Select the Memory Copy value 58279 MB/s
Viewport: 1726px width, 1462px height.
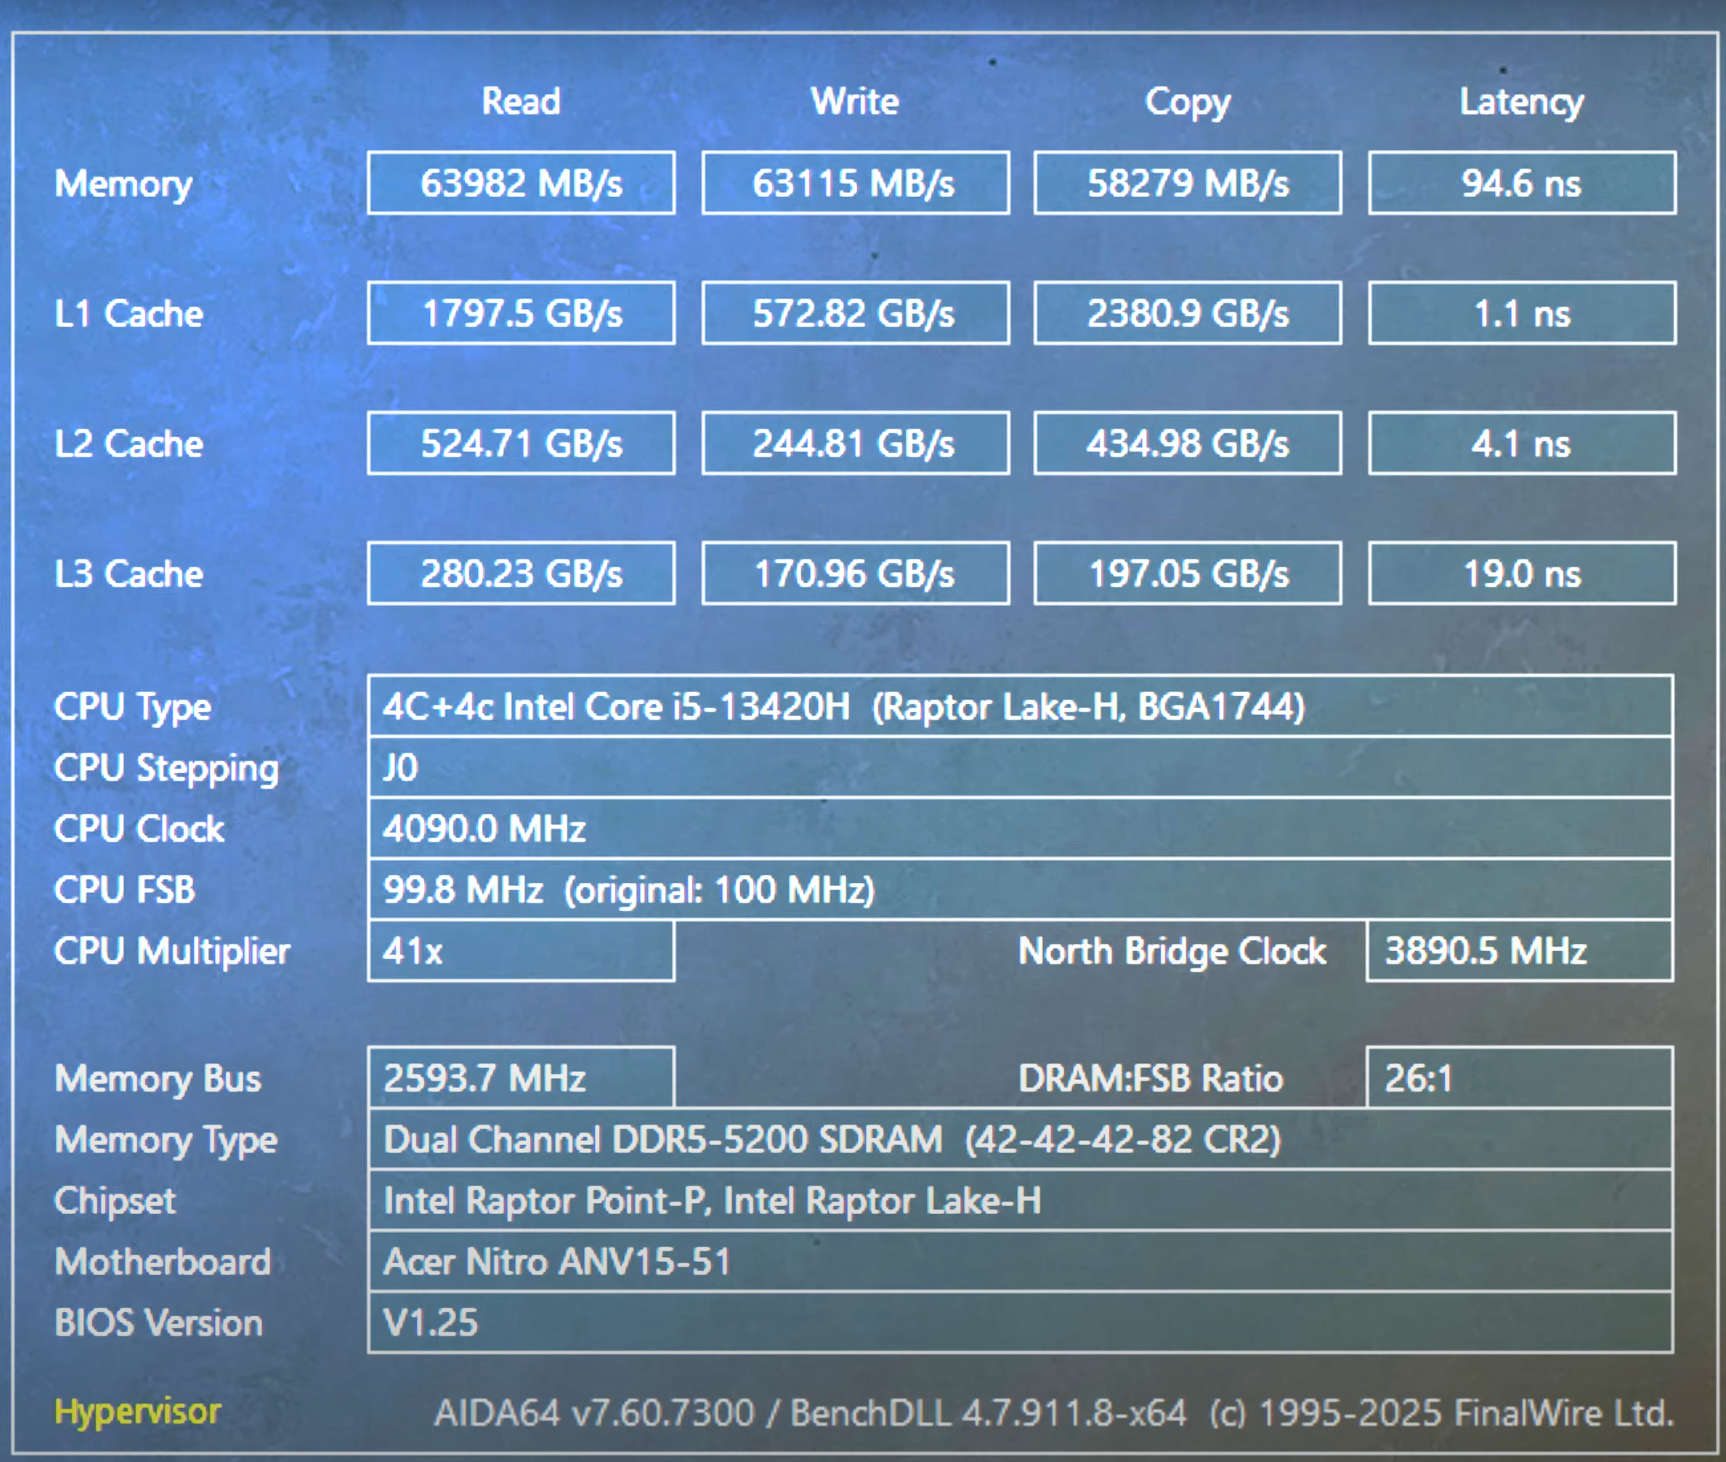pos(1187,183)
